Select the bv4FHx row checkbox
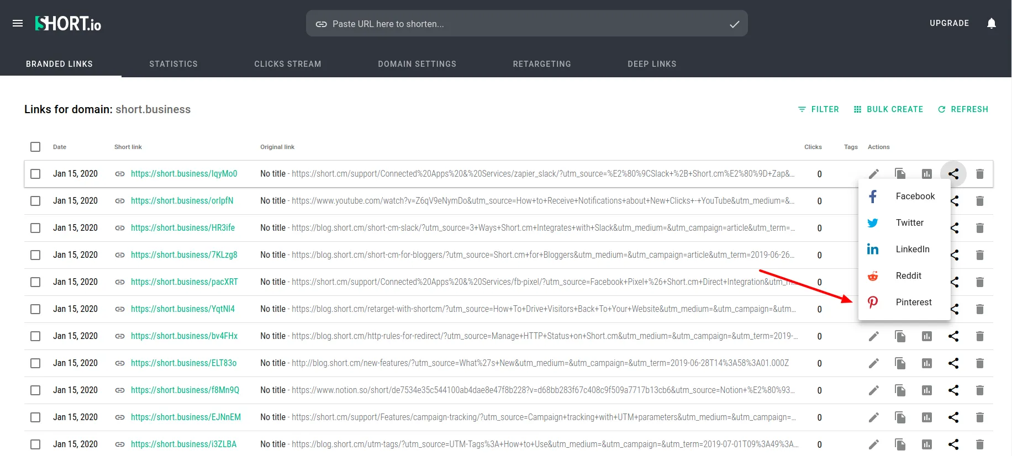Image resolution: width=1012 pixels, height=456 pixels. (x=35, y=336)
